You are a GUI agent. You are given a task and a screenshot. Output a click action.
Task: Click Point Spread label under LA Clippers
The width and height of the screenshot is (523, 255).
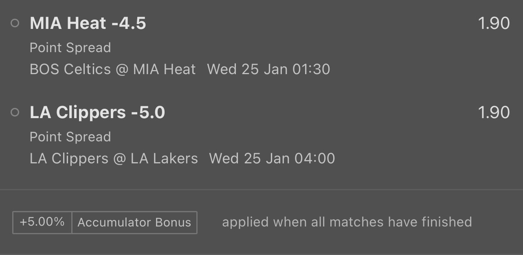click(70, 137)
